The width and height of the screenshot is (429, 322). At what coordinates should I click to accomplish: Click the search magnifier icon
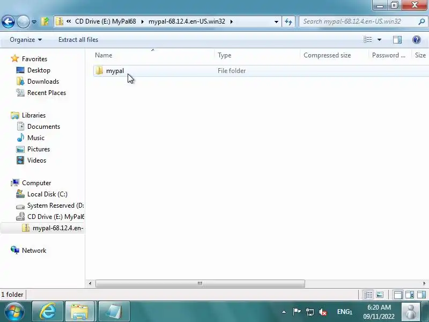[x=421, y=21]
